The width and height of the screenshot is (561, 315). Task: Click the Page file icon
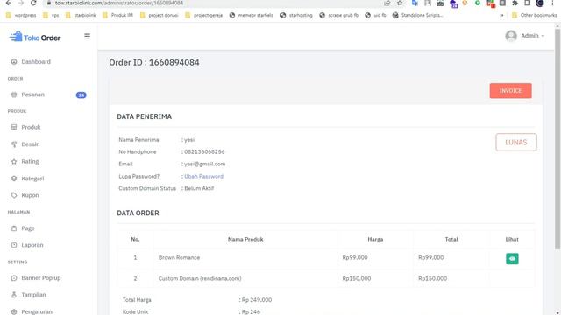[14, 228]
